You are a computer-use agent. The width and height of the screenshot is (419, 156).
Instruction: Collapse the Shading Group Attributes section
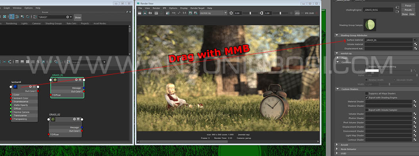pos(338,36)
